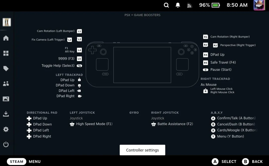This screenshot has height=166, width=269.
Task: Open Media screenshots icon in sidebar
Action: coord(6,99)
